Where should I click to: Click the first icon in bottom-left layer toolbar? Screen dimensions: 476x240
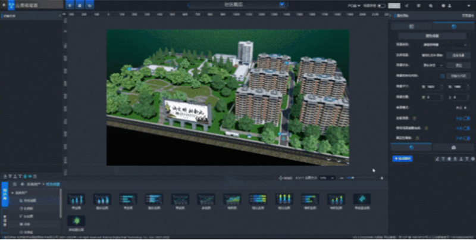pyautogui.click(x=4, y=177)
